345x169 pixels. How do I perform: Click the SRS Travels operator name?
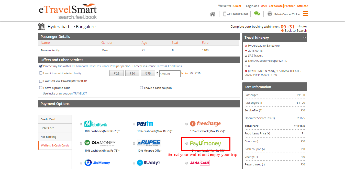255,56
